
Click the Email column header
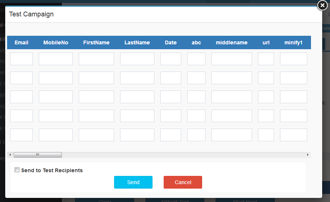tap(21, 42)
